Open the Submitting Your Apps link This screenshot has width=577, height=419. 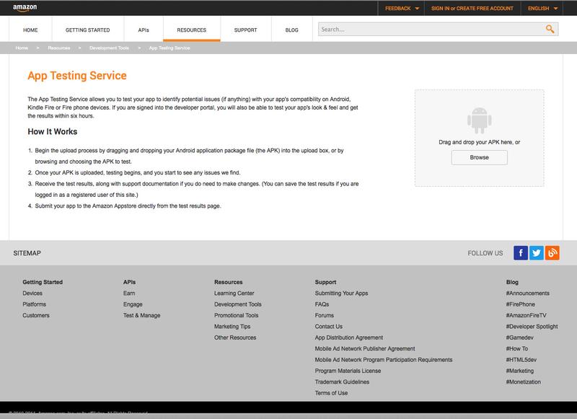341,294
